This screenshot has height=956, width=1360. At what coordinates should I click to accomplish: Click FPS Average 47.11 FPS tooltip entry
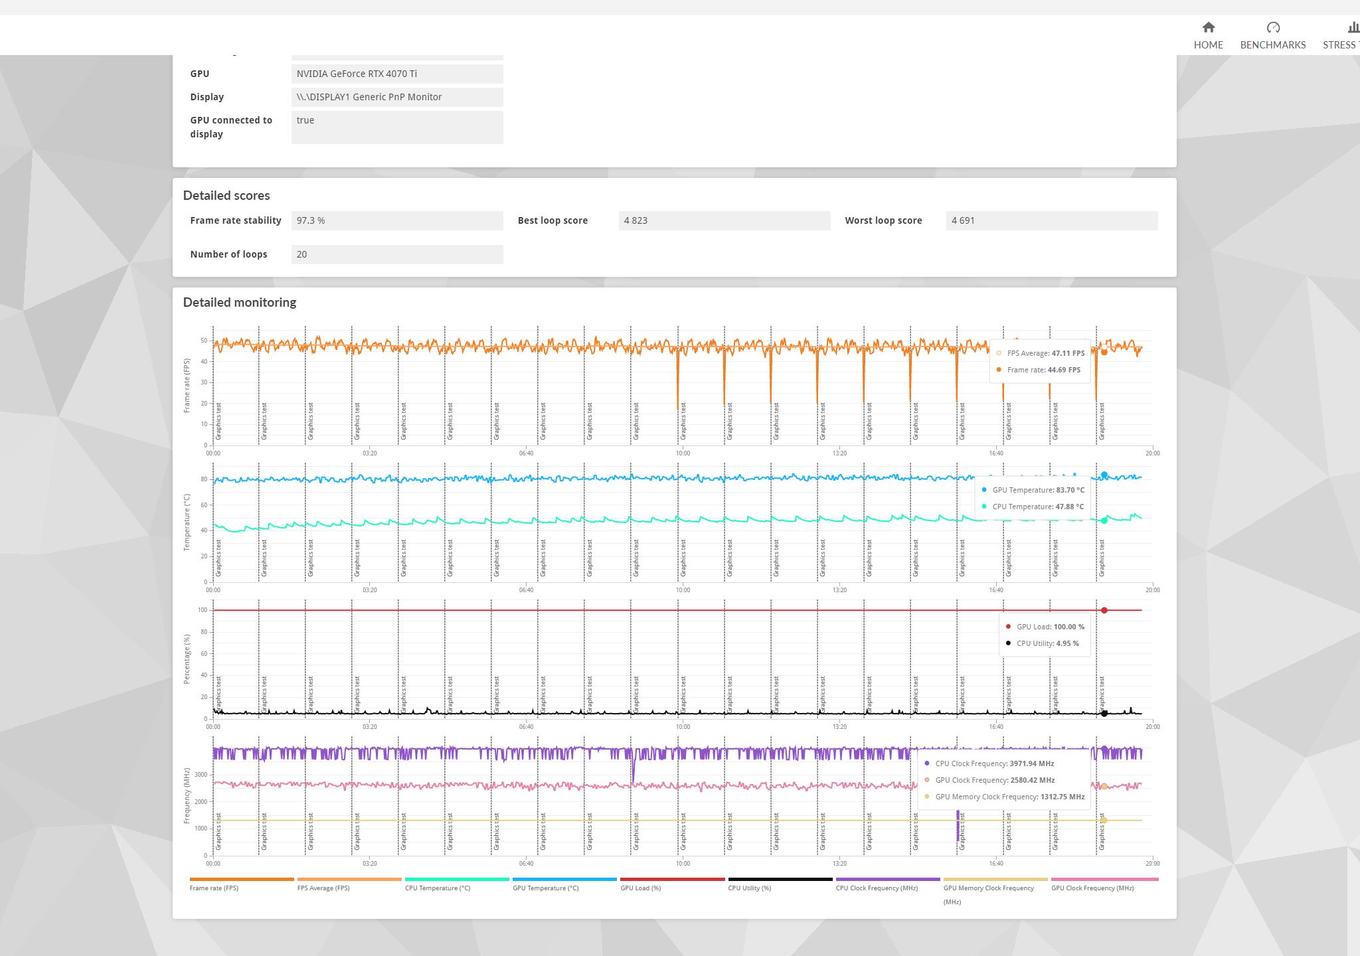point(1041,353)
